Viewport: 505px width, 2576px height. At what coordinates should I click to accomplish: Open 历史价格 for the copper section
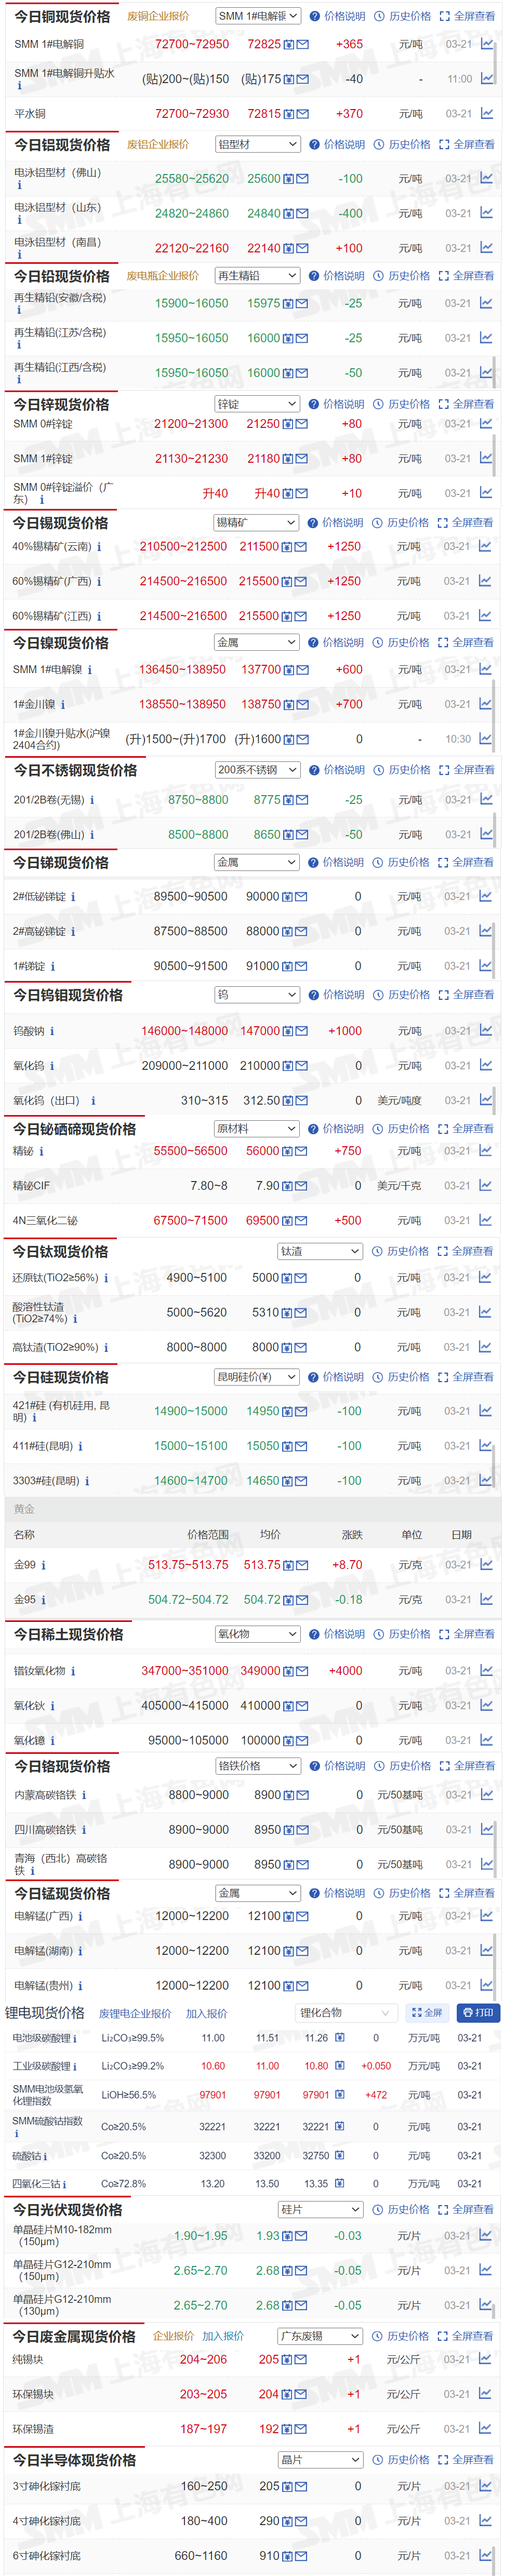click(x=402, y=16)
